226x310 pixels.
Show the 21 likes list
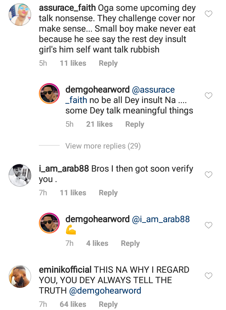[x=99, y=125]
